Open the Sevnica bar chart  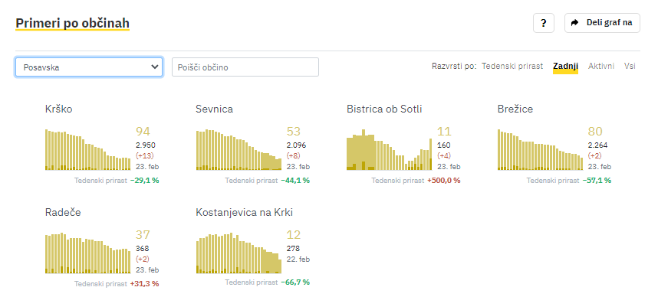pyautogui.click(x=239, y=150)
